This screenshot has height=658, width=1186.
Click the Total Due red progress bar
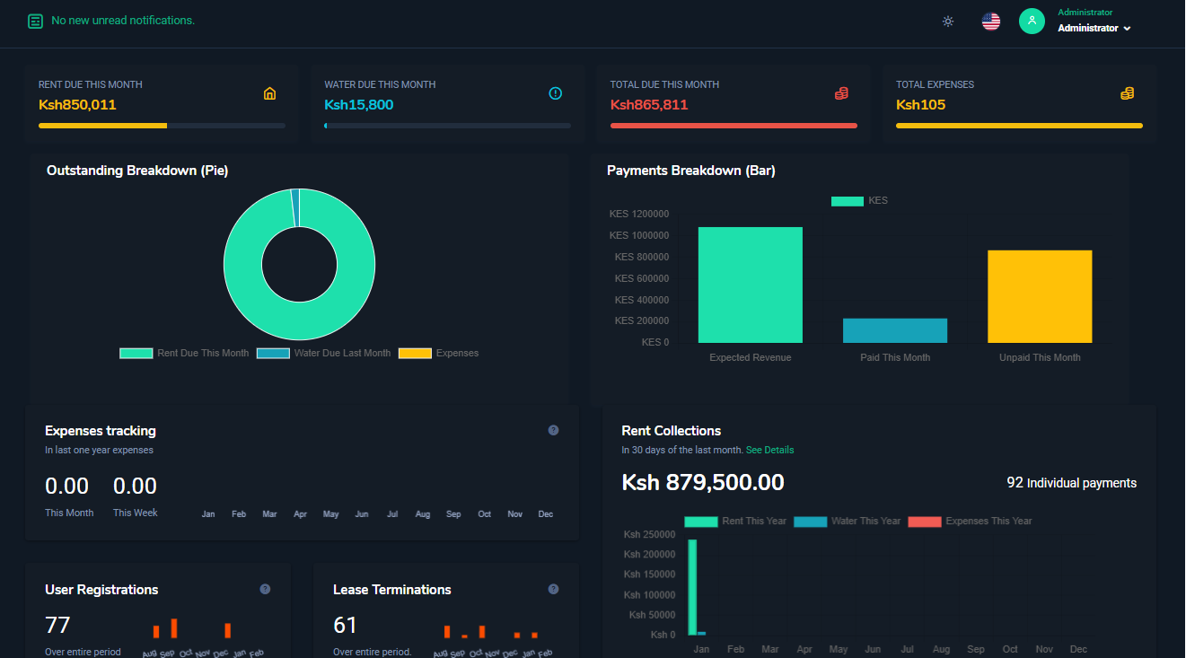pyautogui.click(x=734, y=126)
